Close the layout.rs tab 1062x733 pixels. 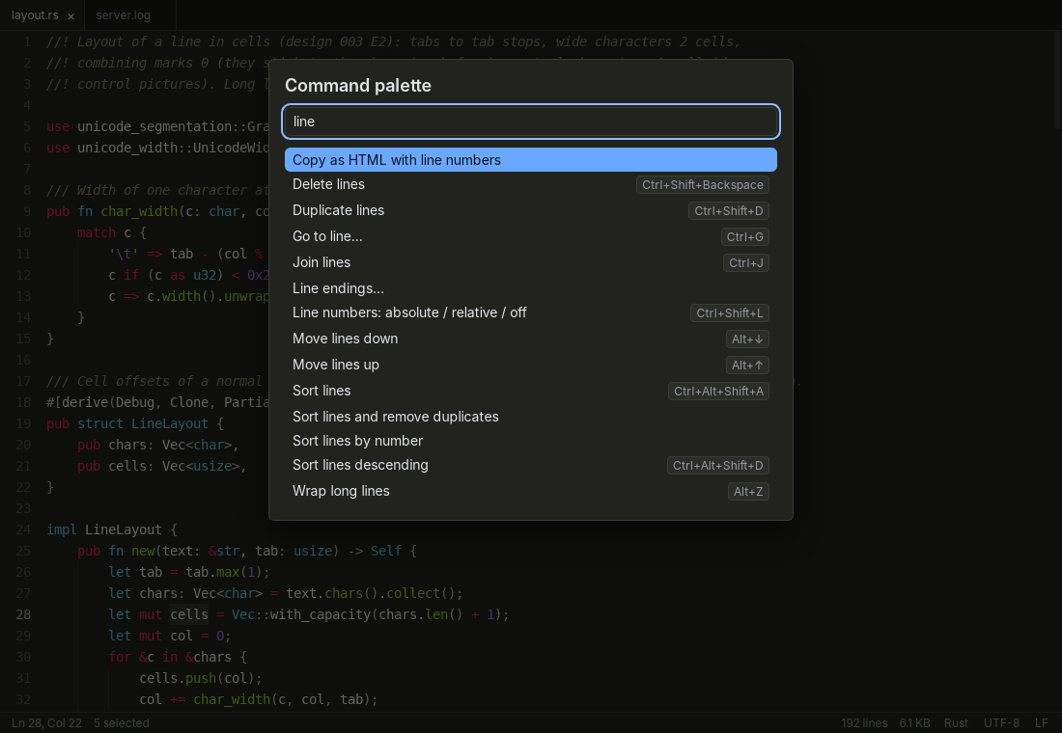[71, 15]
